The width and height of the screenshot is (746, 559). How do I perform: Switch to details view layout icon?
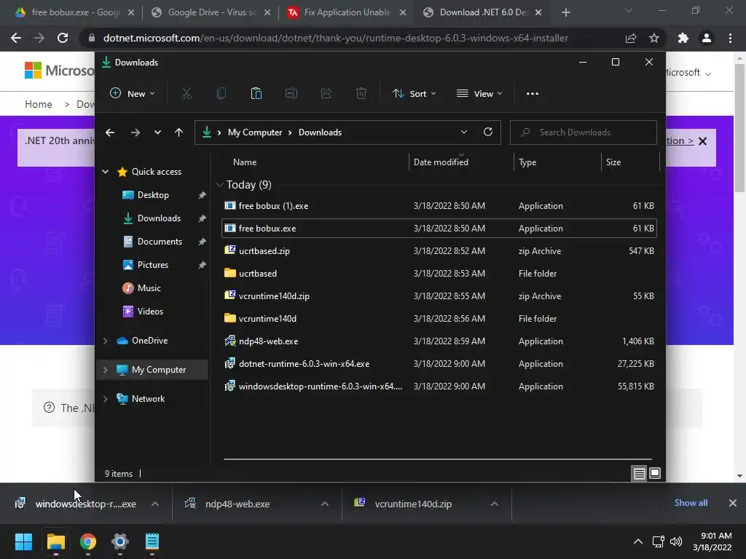(x=639, y=473)
